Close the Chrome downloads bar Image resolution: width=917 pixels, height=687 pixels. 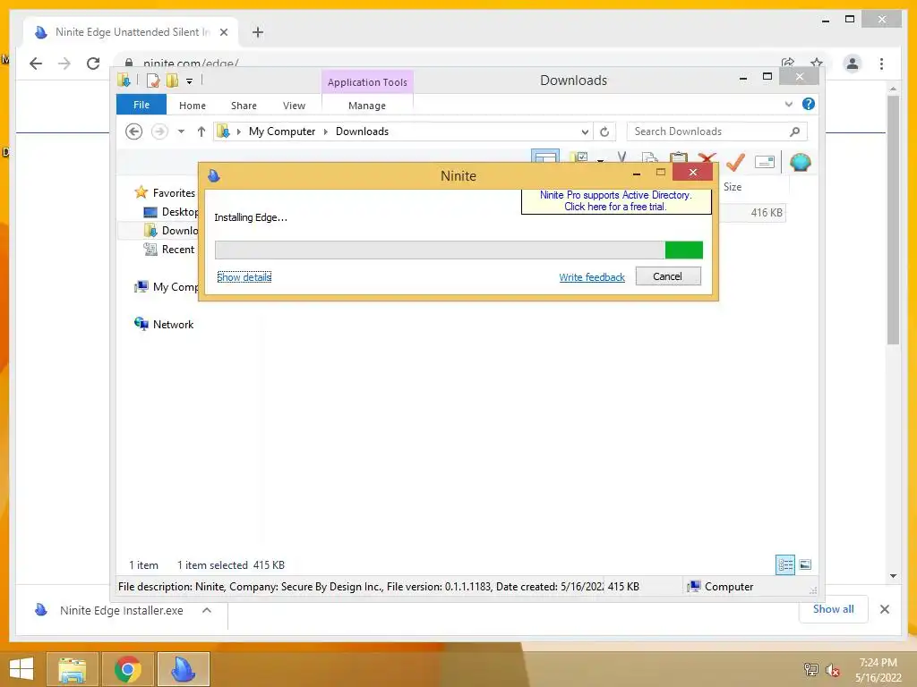(885, 609)
